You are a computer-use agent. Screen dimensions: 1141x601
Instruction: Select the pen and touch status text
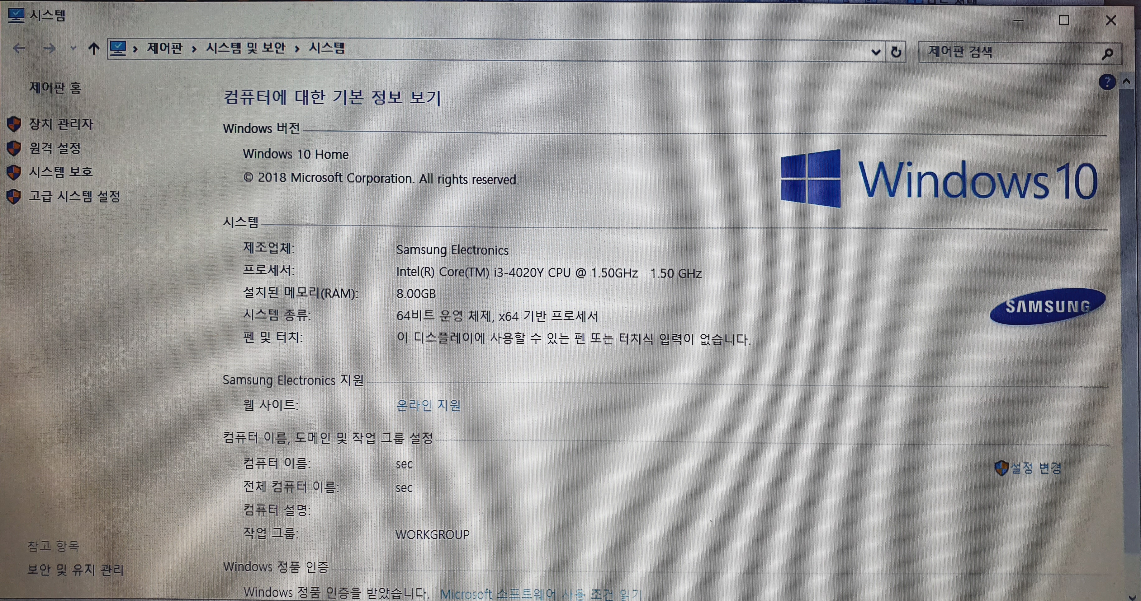pyautogui.click(x=574, y=339)
